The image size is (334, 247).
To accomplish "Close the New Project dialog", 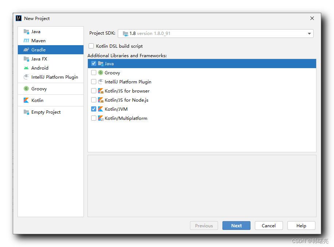I will [312, 18].
